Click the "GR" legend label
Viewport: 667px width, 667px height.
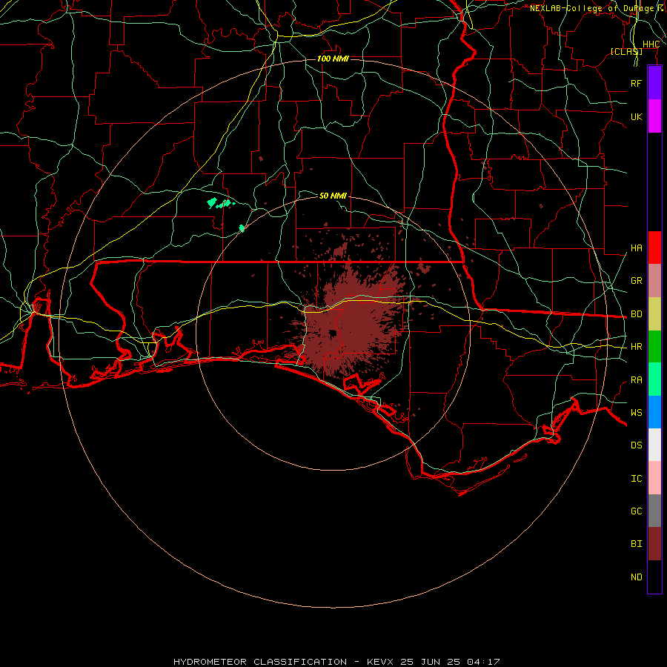(636, 281)
